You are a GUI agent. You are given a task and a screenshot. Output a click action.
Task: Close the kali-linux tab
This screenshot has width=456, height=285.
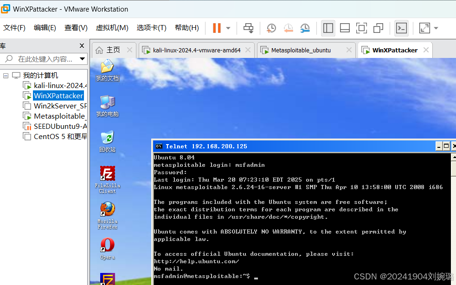248,50
